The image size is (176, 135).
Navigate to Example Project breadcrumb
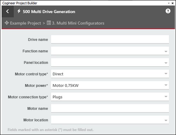coord(25,23)
